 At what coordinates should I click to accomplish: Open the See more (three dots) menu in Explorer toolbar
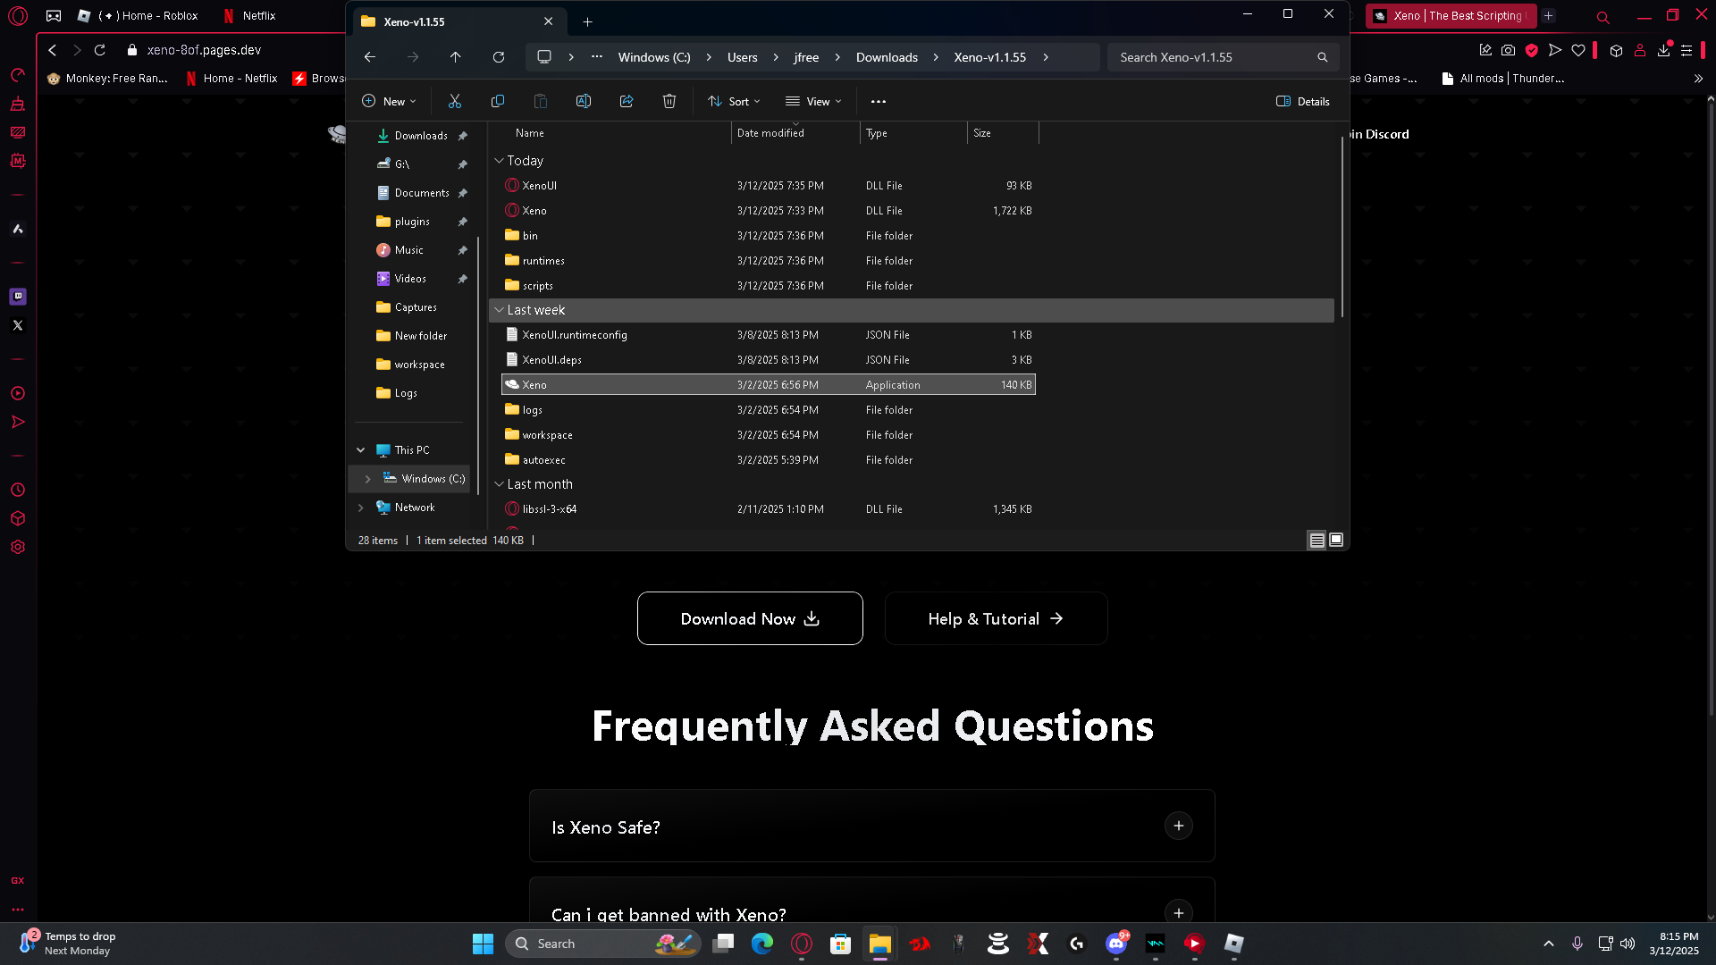click(x=879, y=102)
